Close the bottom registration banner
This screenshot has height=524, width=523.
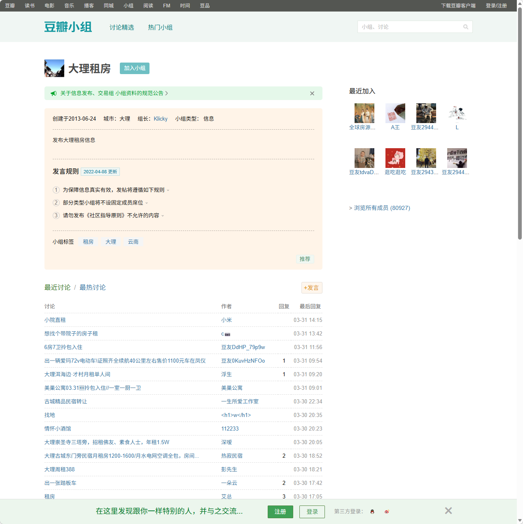point(448,510)
